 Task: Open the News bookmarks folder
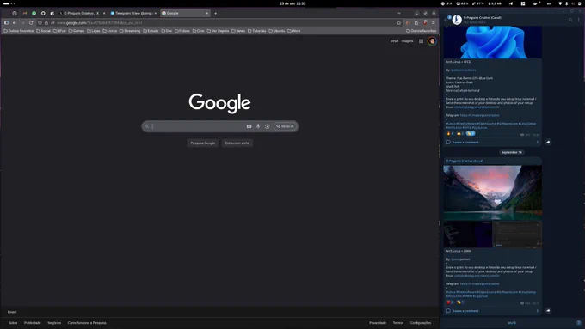238,31
